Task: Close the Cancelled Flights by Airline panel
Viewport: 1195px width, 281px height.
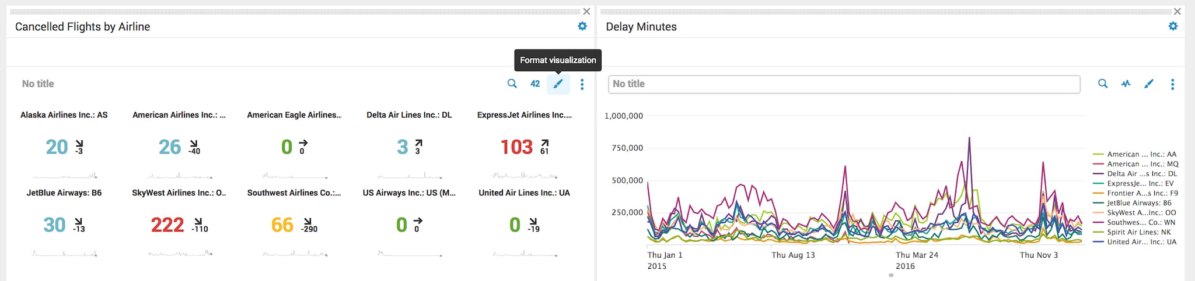Action: [x=586, y=12]
